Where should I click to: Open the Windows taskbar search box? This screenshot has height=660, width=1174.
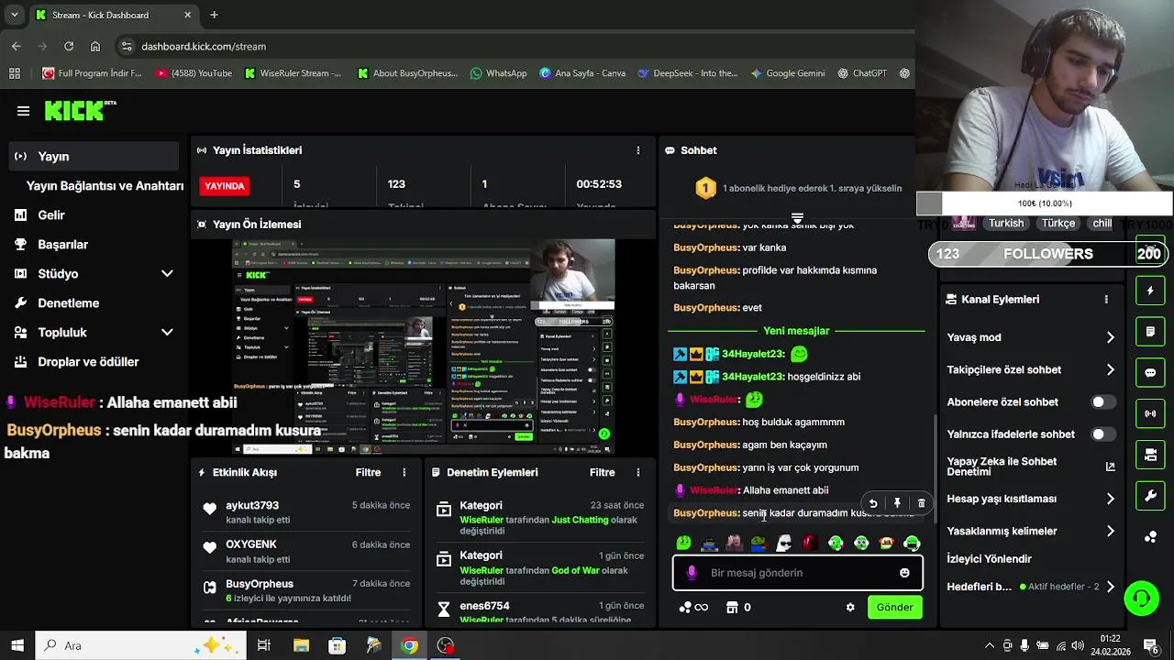(140, 645)
